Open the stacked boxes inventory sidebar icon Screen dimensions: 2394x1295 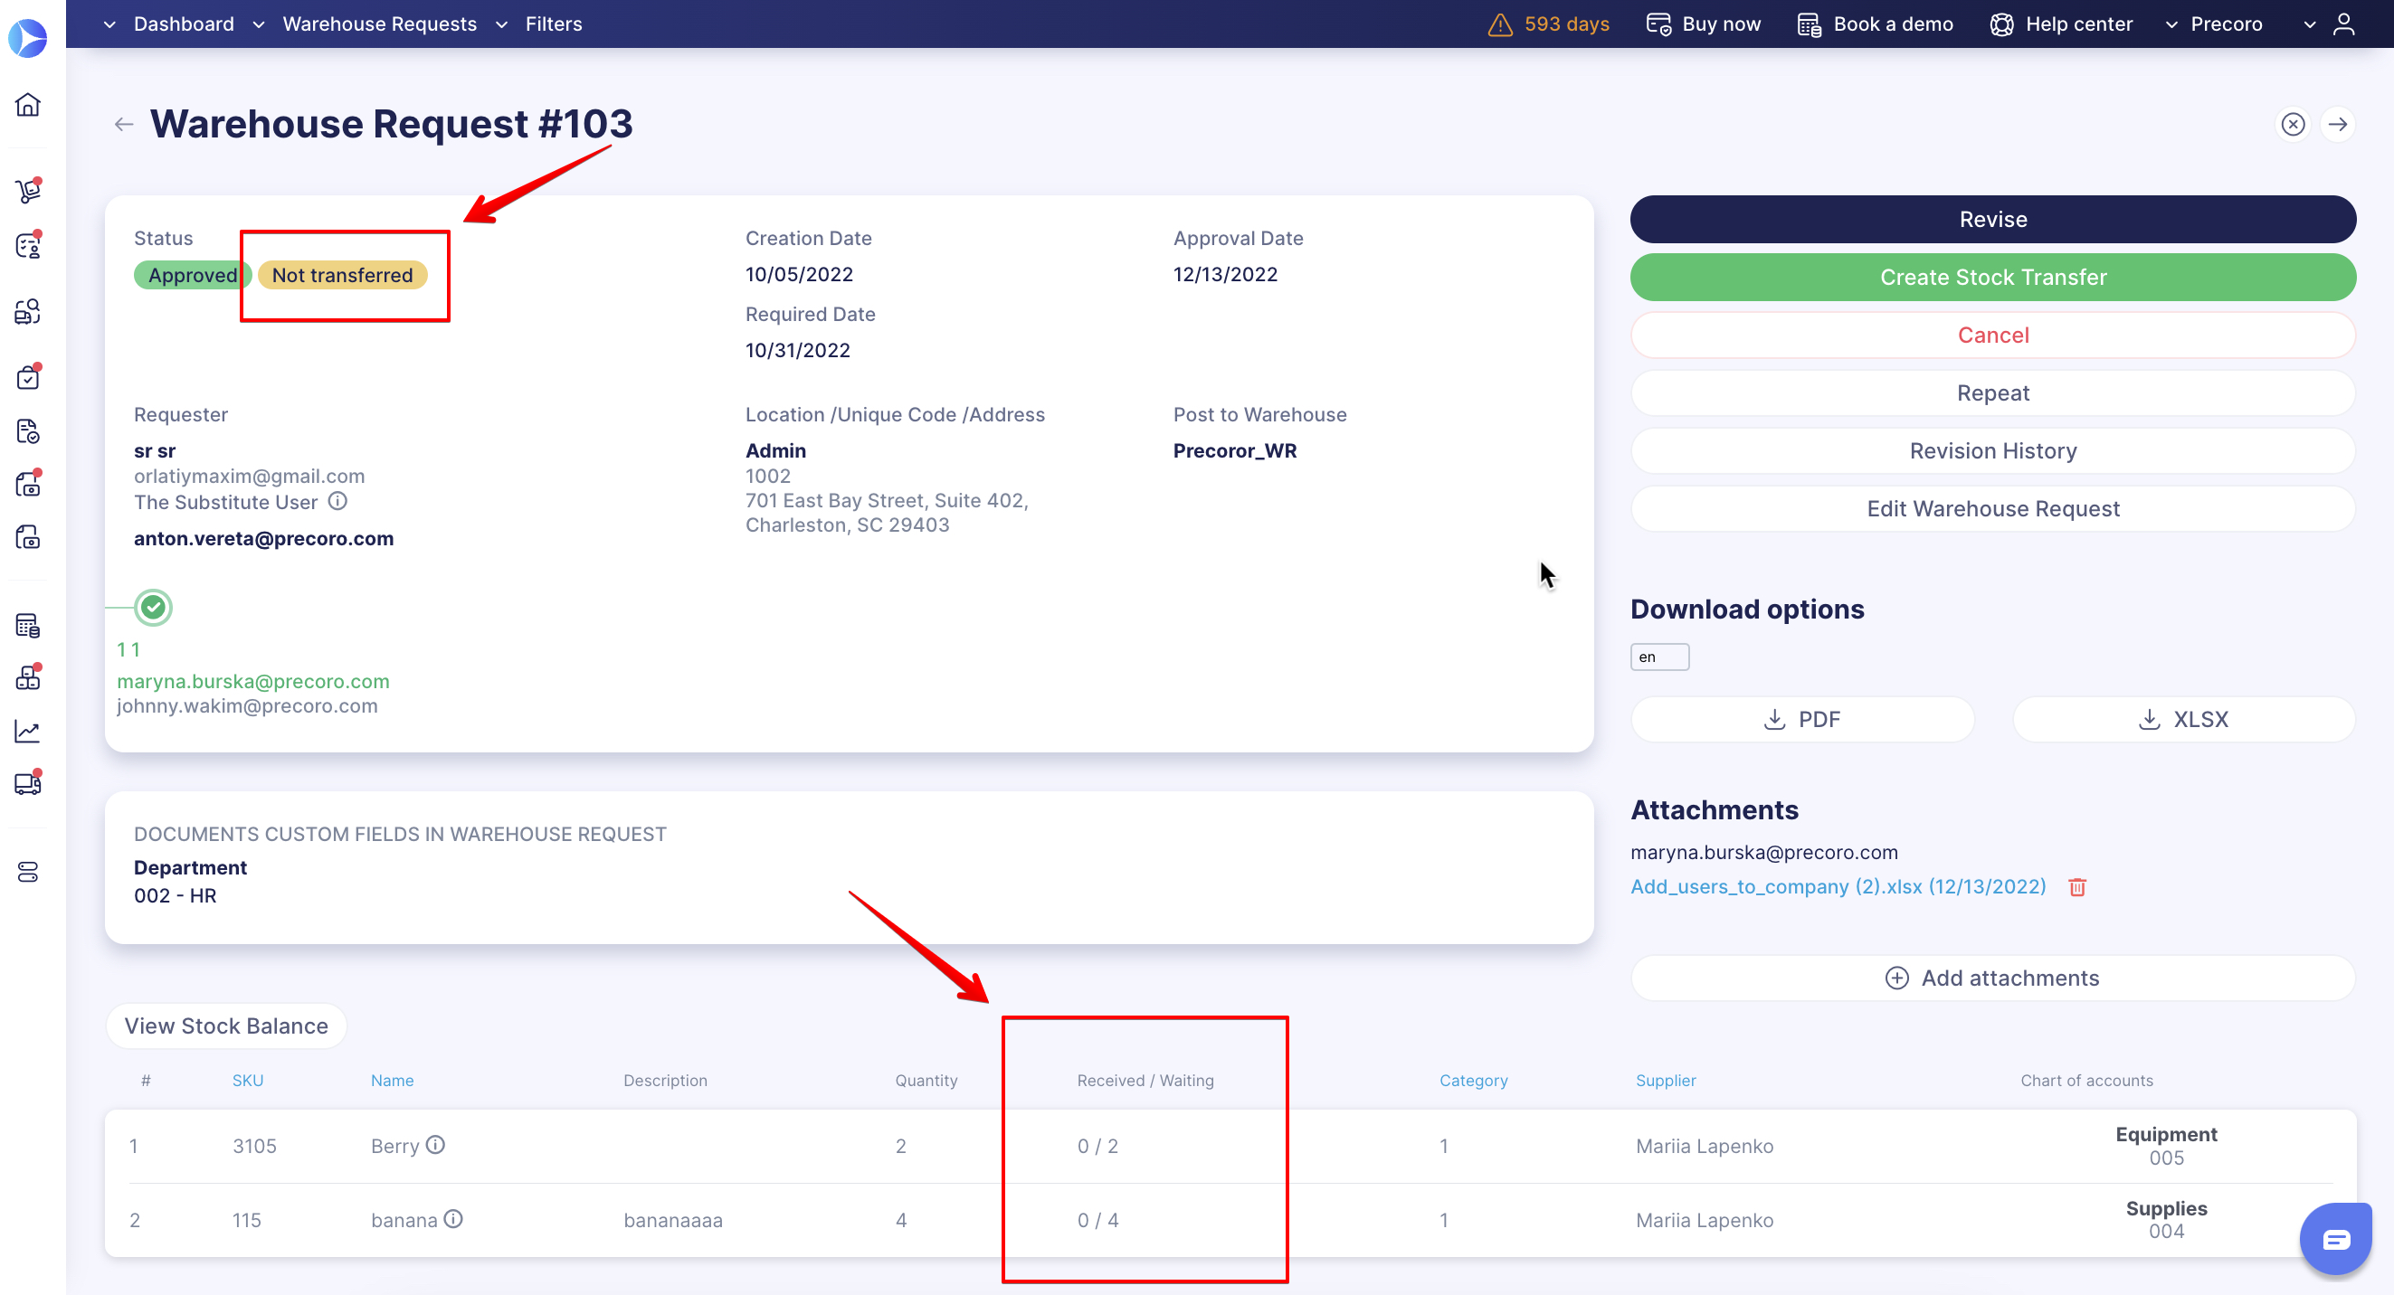click(x=28, y=677)
